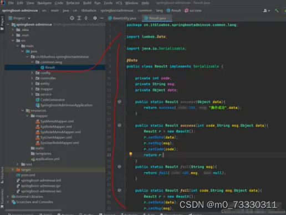Switch to BaseEntity.java editor tab
The width and height of the screenshot is (286, 215).
coord(124,18)
